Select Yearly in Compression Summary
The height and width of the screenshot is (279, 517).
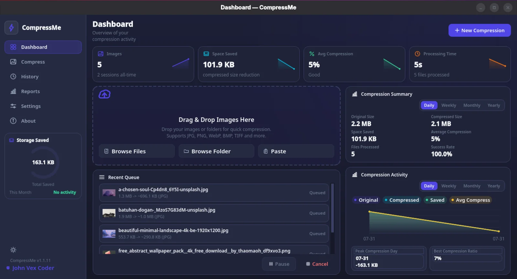[494, 105]
